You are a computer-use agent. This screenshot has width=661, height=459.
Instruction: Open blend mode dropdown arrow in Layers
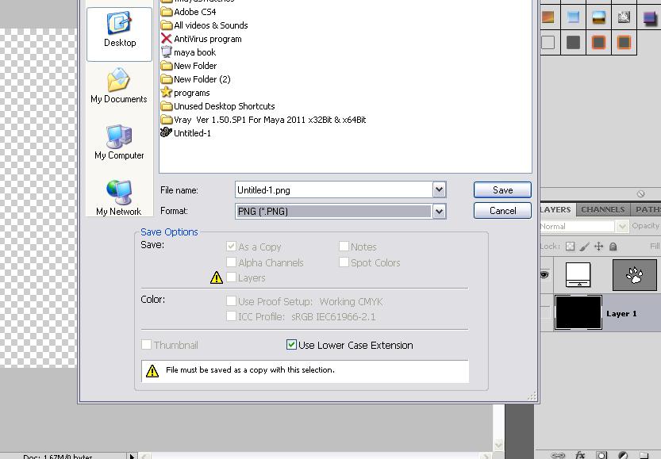pos(622,227)
